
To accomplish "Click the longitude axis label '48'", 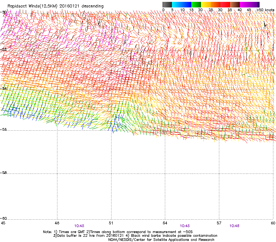I will coord(57,223).
